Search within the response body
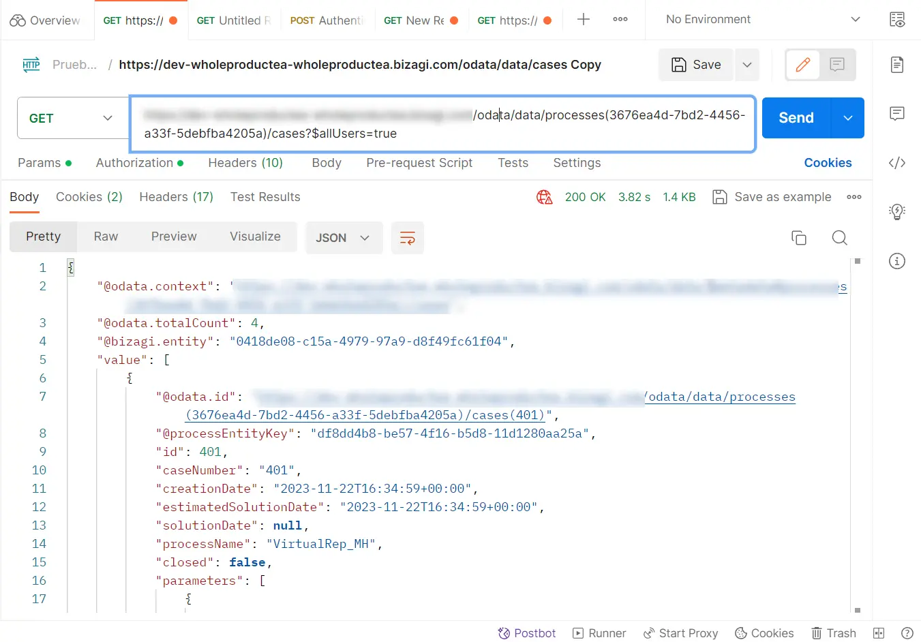 [x=840, y=238]
